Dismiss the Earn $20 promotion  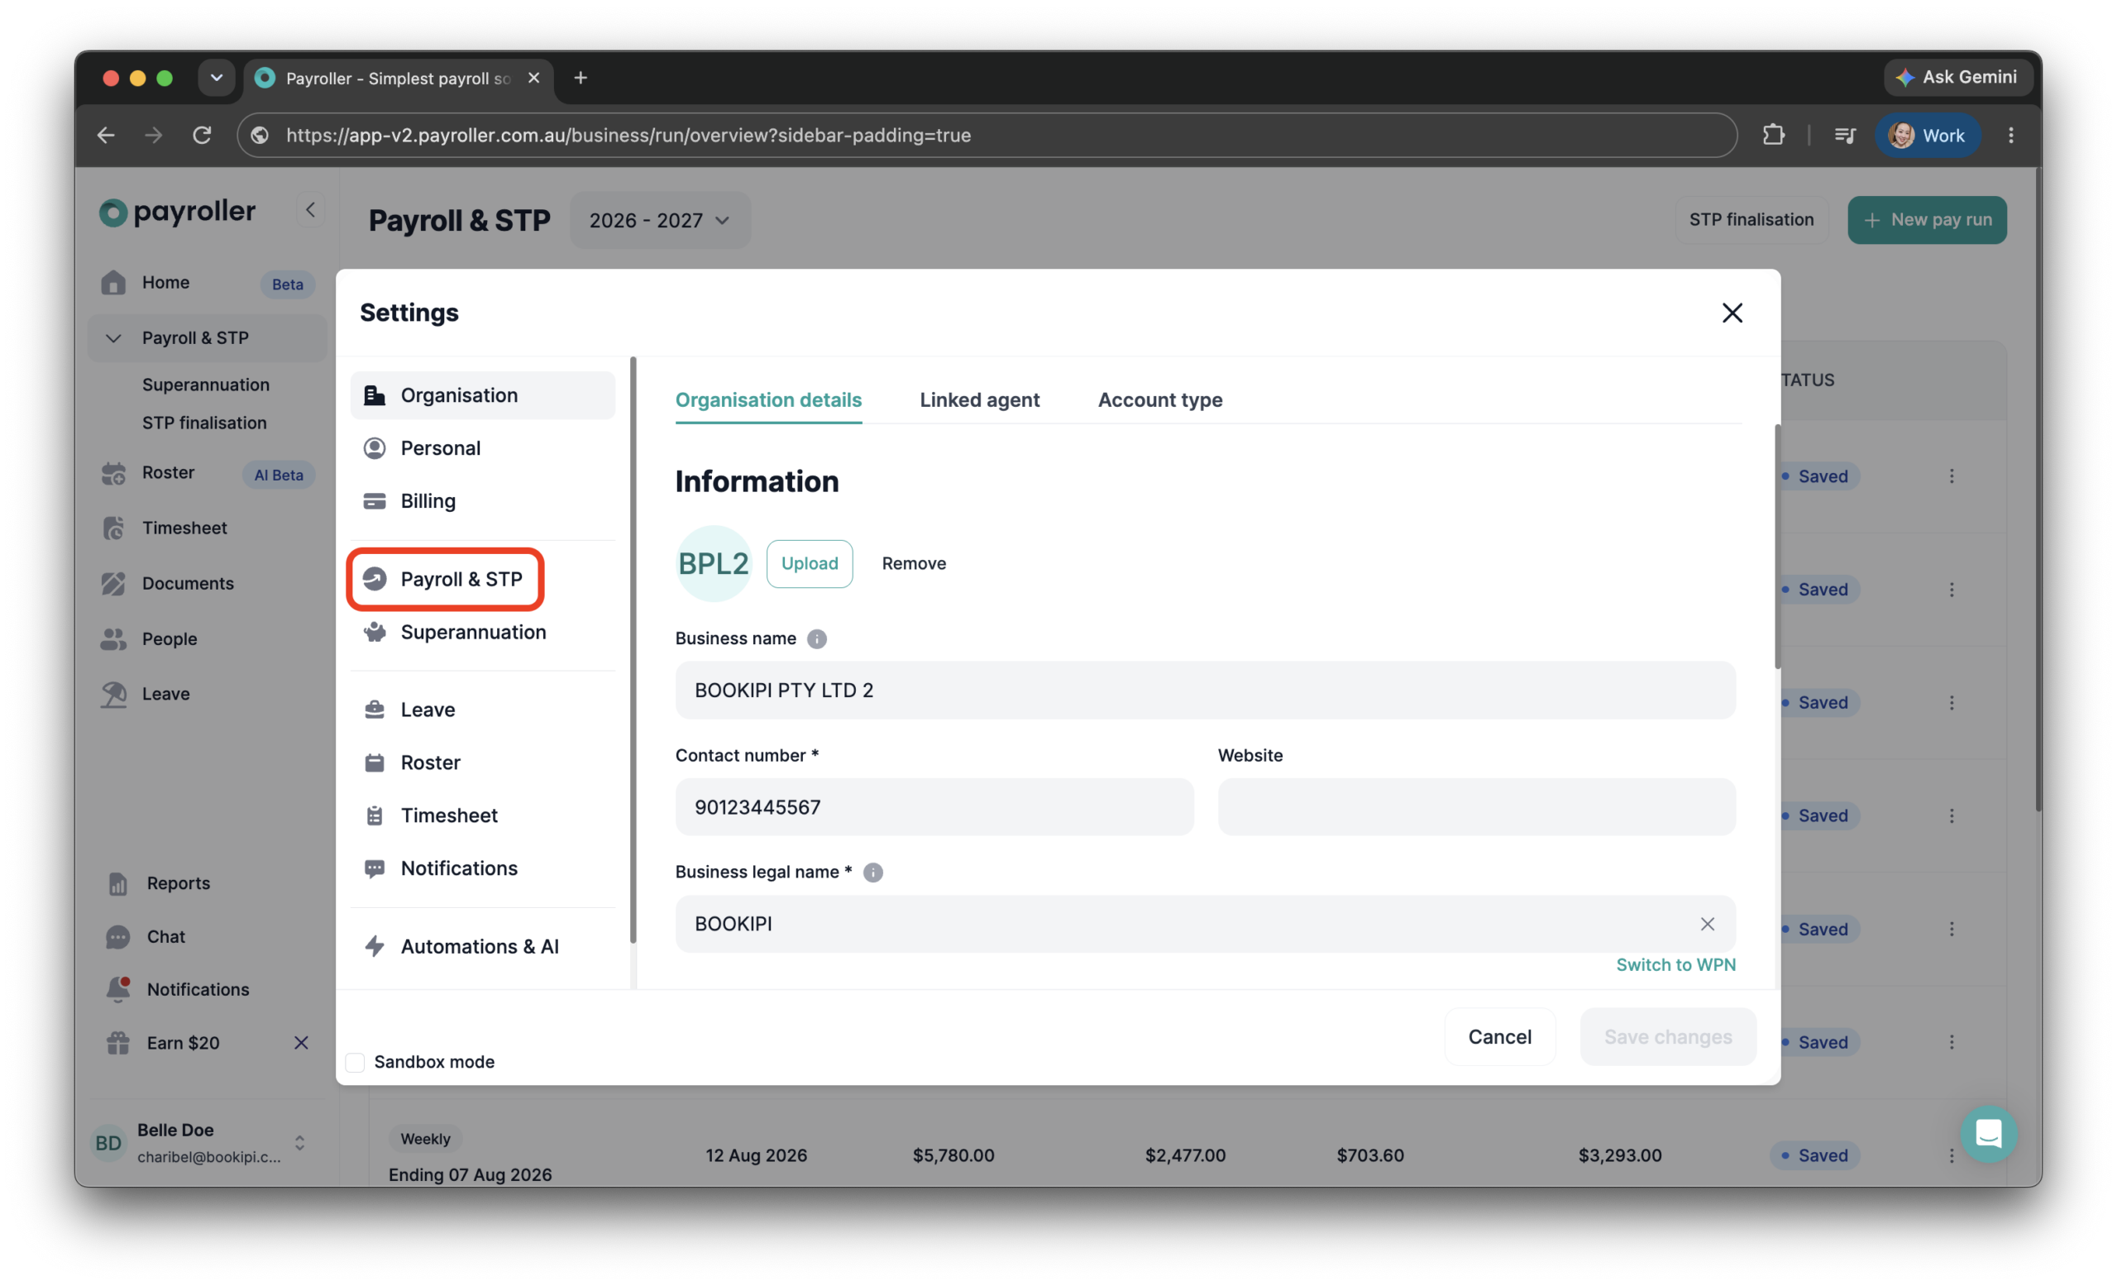(x=301, y=1043)
